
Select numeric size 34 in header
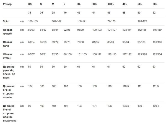(30, 13)
